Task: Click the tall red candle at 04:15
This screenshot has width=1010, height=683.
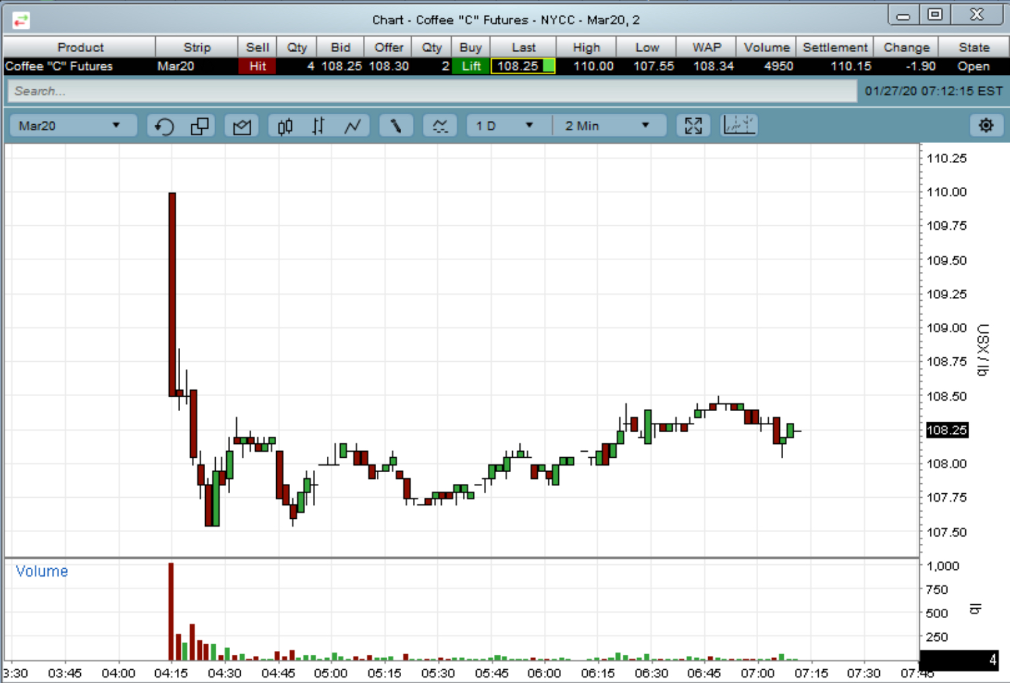Action: (172, 294)
